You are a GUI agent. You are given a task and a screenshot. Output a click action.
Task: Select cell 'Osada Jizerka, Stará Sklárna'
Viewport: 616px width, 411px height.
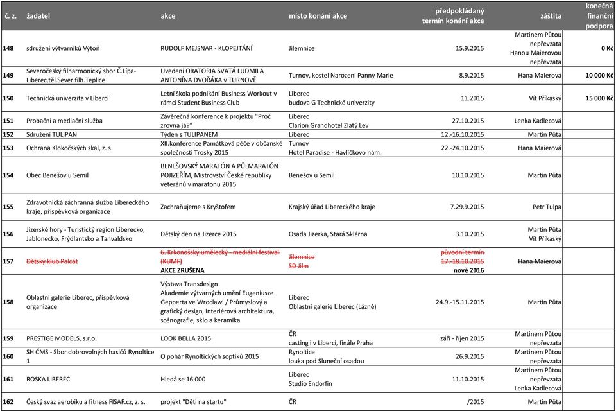328,234
